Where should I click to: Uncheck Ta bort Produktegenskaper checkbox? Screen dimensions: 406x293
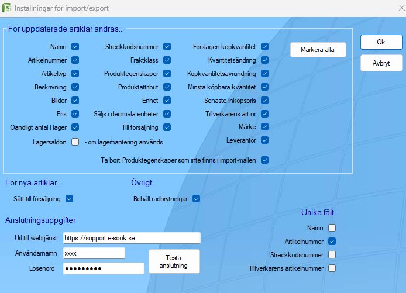click(x=264, y=160)
